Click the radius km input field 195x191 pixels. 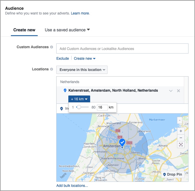[x=102, y=107]
